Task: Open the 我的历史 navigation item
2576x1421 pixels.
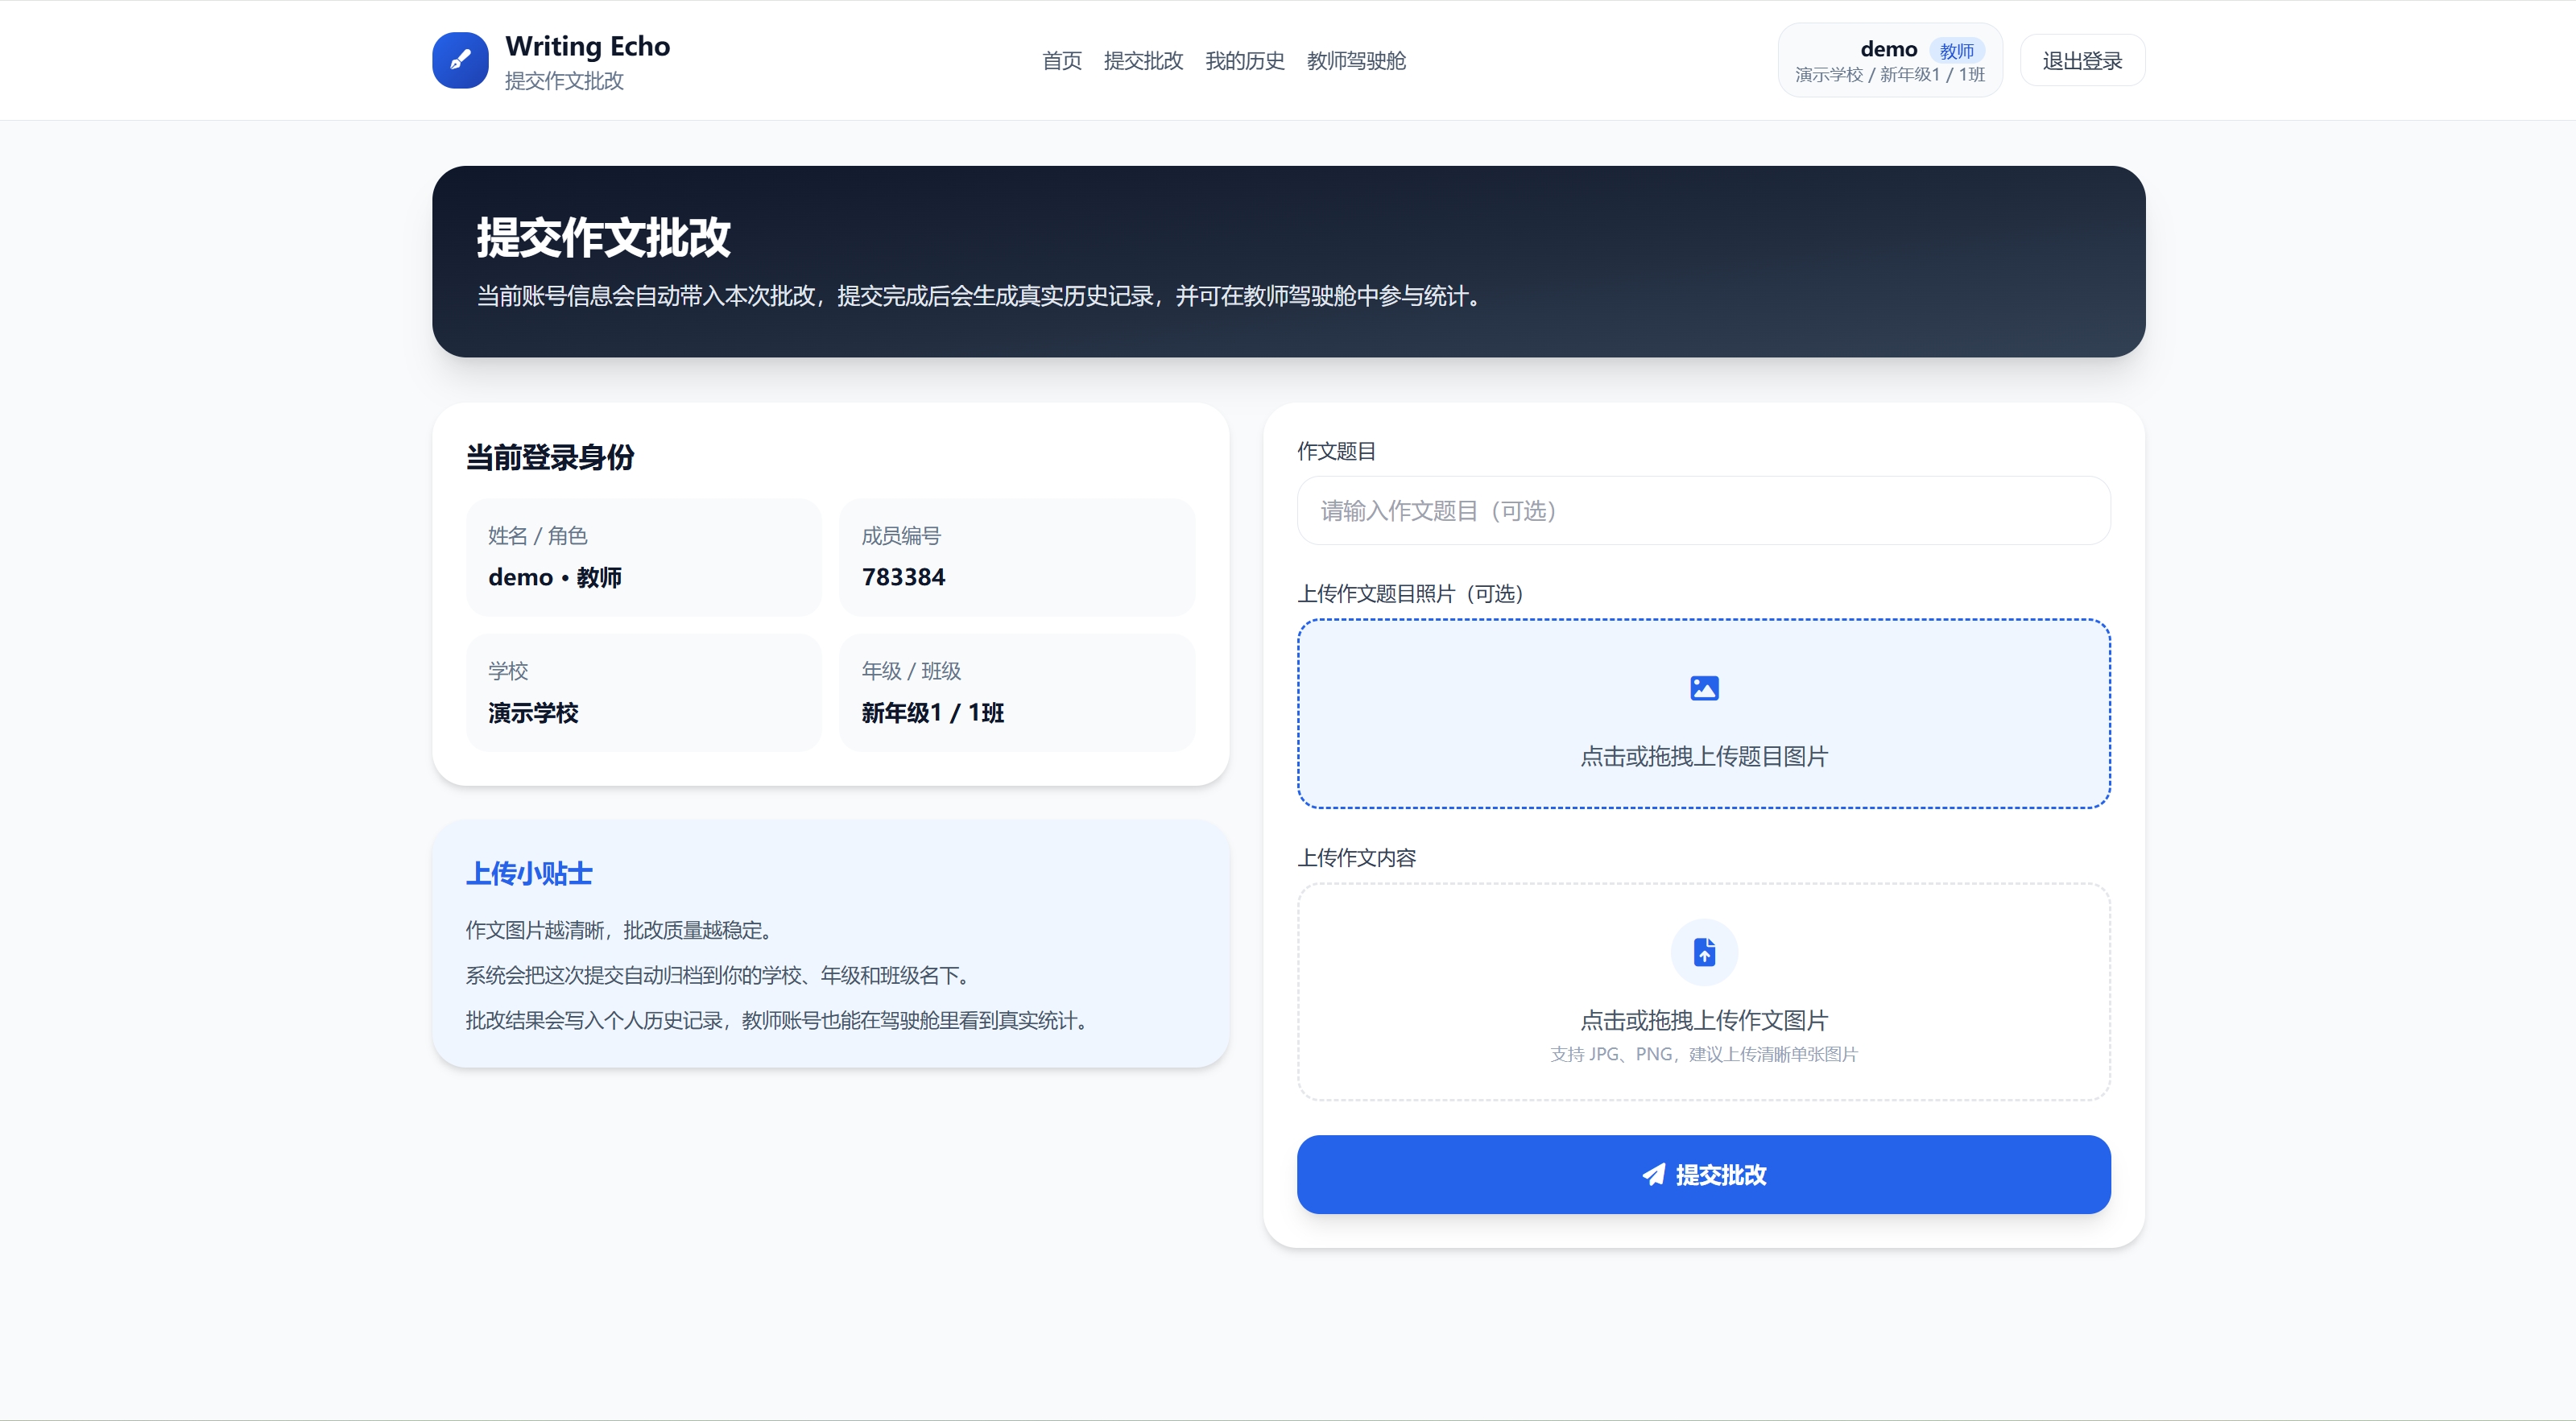Action: (1244, 61)
